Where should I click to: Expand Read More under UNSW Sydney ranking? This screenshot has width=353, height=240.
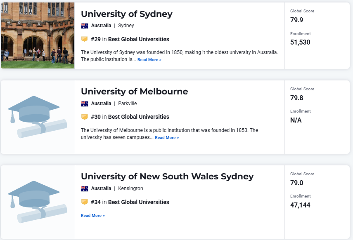pyautogui.click(x=93, y=216)
